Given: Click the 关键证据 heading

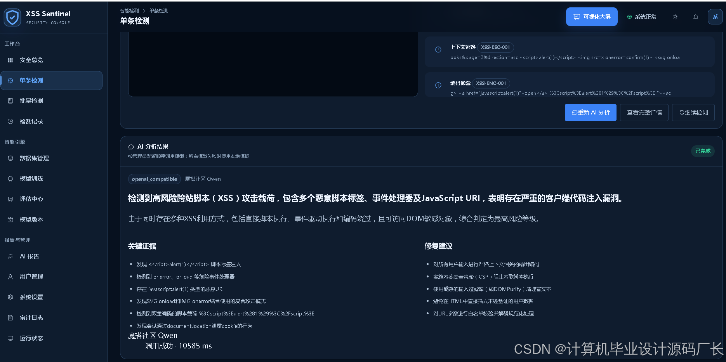Looking at the screenshot, I should [142, 246].
